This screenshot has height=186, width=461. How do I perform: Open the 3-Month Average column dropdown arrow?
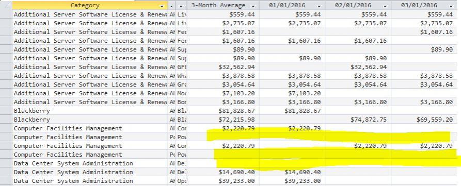point(253,6)
